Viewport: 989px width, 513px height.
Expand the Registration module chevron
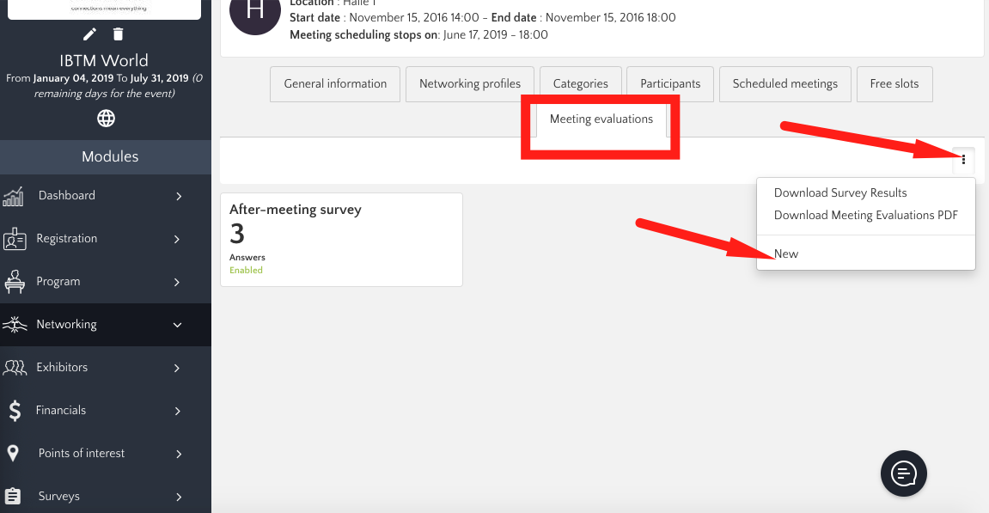(178, 239)
